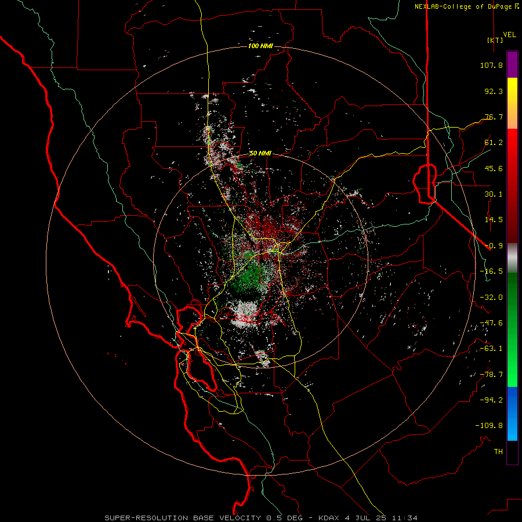Pick the purple segment of the velocity scale
Viewport: 522px width, 522px height.
(x=512, y=64)
